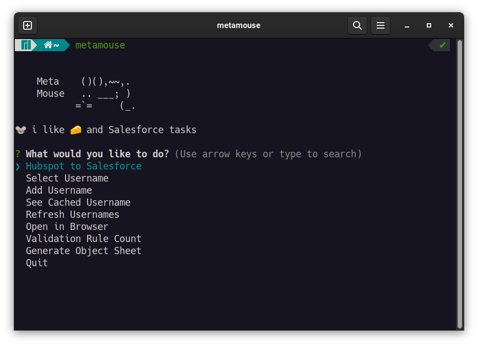478x346 pixels.
Task: Choose Hubspot to Salesforce option
Action: (84, 166)
